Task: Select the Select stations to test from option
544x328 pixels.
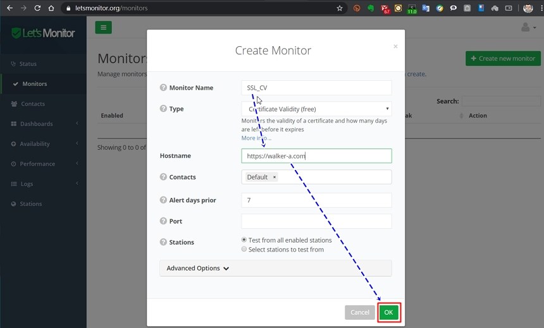Action: 244,249
